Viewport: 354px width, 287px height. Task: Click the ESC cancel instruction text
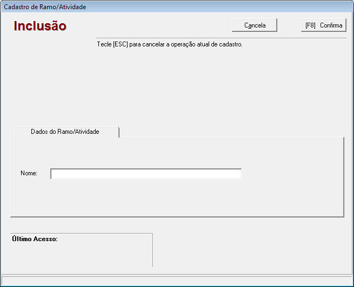(x=169, y=44)
